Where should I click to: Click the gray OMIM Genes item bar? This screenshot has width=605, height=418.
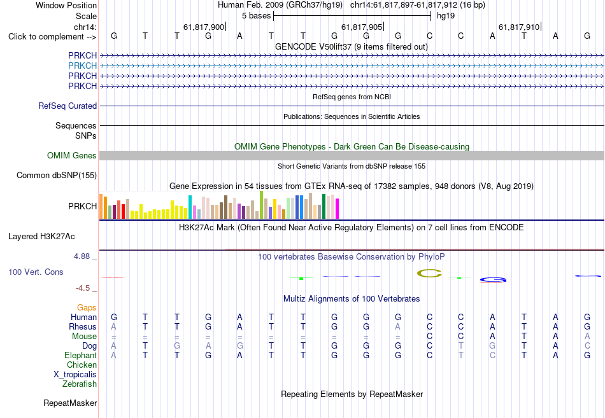click(x=352, y=155)
